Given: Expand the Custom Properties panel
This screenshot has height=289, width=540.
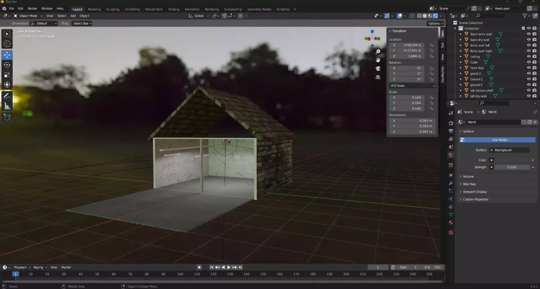Looking at the screenshot, I should click(x=497, y=199).
